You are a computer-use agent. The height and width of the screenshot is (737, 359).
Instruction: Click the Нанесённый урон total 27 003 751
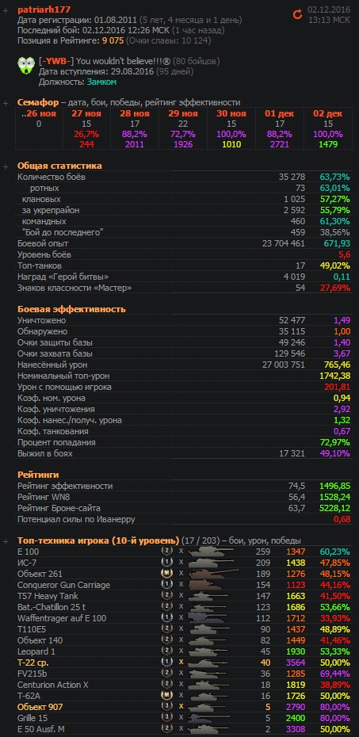tap(284, 365)
